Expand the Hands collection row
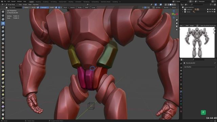The width and height of the screenshot is (217, 122). point(183,12)
